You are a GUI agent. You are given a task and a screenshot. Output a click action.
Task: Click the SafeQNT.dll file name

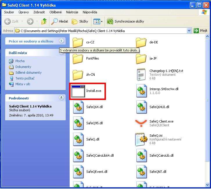pyautogui.click(x=158, y=172)
